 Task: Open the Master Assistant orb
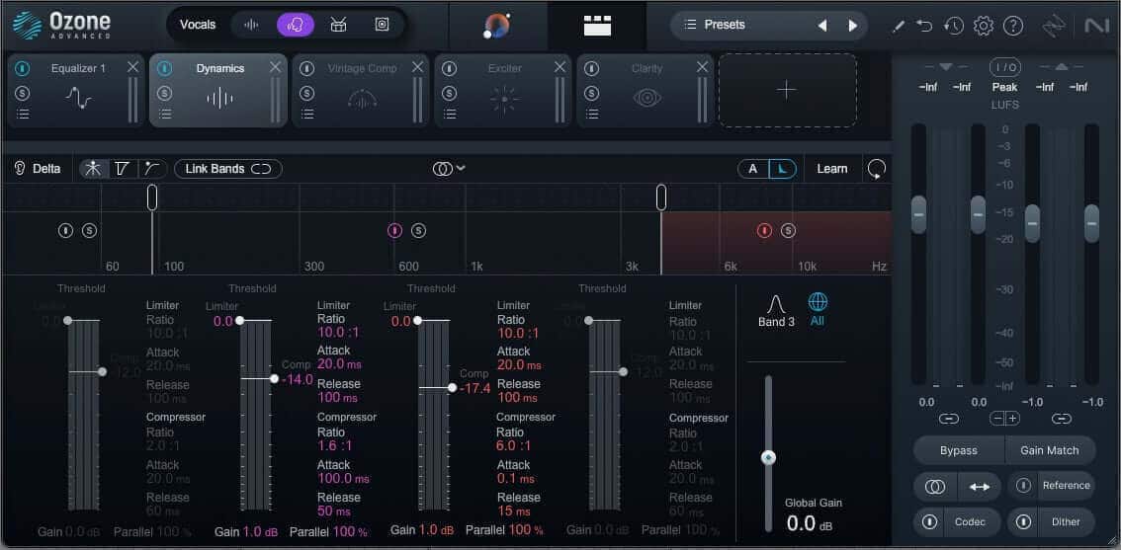pyautogui.click(x=497, y=25)
